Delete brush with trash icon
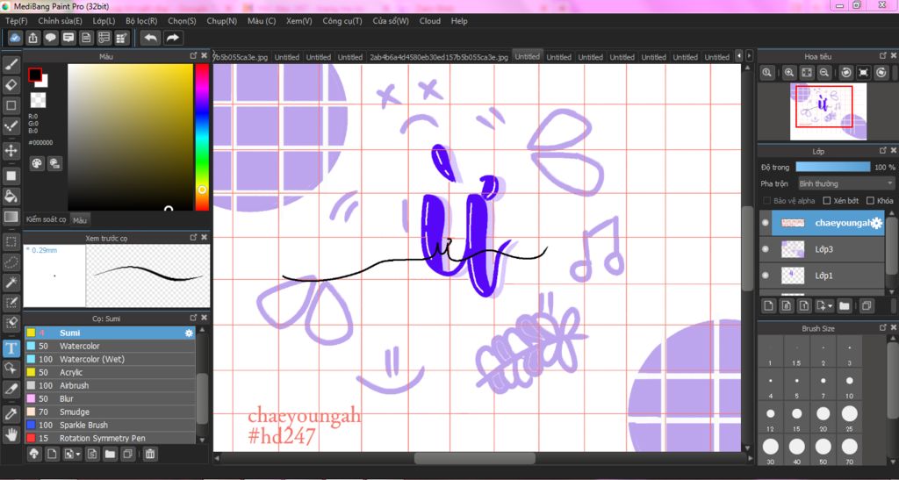The width and height of the screenshot is (899, 480). coord(149,455)
